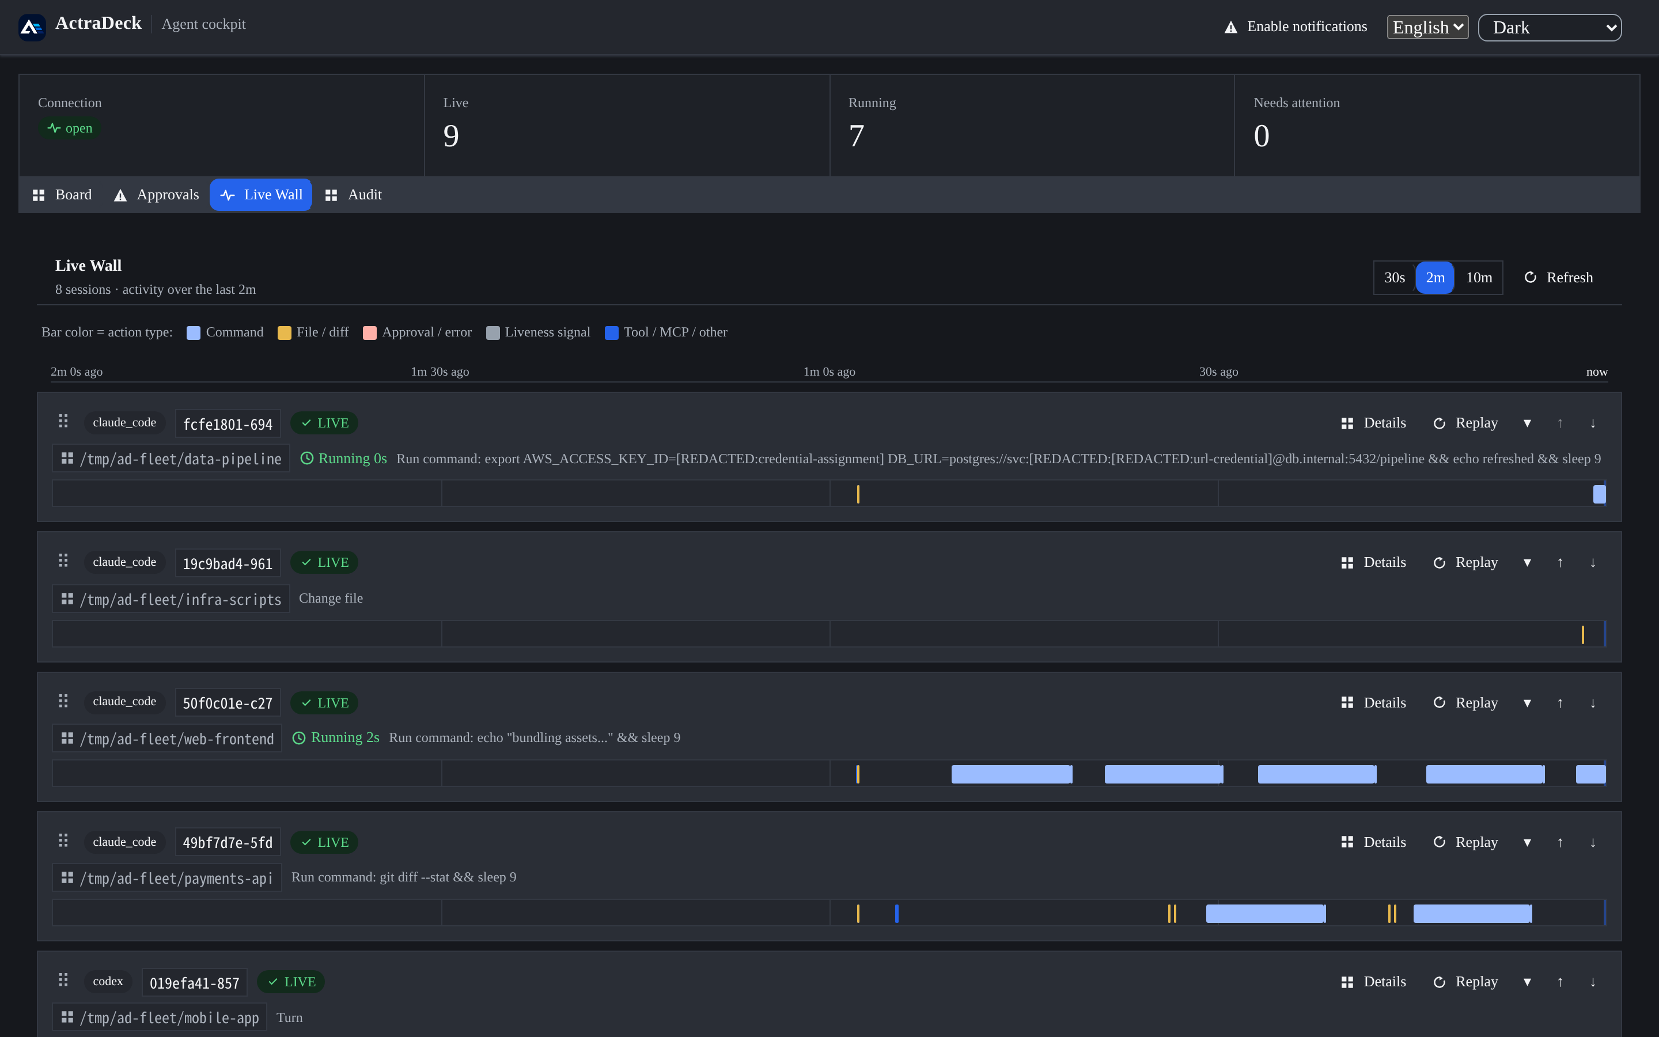Click the drag handle for session fcfe1801-694
The width and height of the screenshot is (1659, 1037).
(63, 421)
